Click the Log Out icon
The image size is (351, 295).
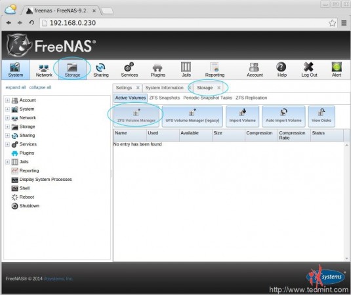pyautogui.click(x=309, y=69)
